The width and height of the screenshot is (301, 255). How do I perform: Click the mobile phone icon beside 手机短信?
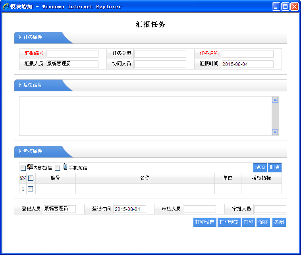pos(65,167)
